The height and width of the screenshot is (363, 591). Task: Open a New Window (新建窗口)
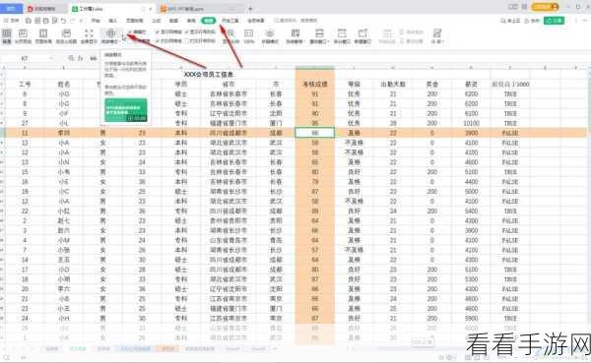[362, 36]
